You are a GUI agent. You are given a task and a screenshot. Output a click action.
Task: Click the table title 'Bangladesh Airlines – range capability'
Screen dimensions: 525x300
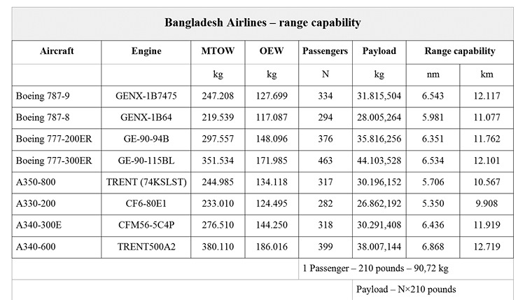(x=262, y=22)
